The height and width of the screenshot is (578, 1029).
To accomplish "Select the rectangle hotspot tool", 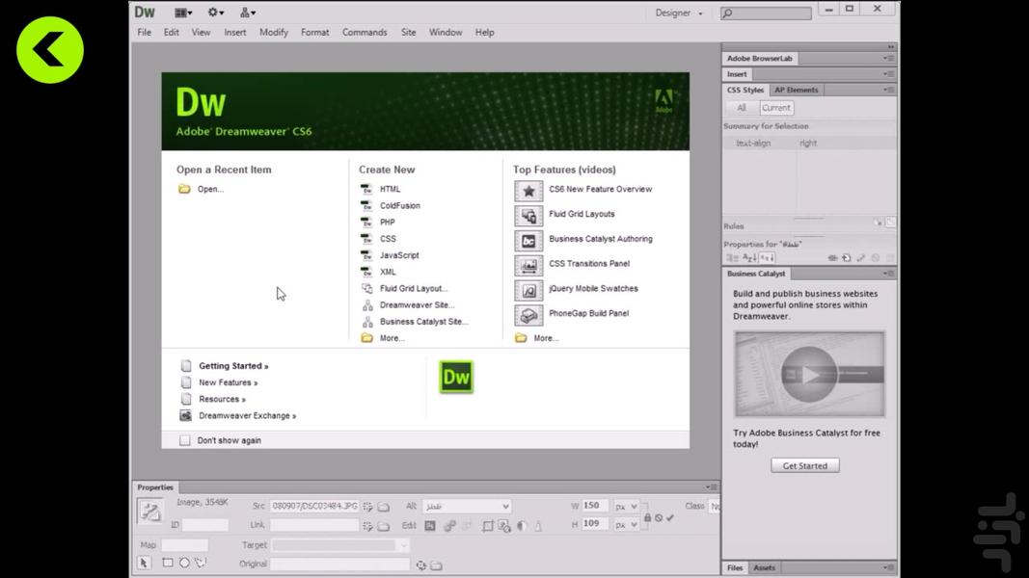I will click(167, 564).
